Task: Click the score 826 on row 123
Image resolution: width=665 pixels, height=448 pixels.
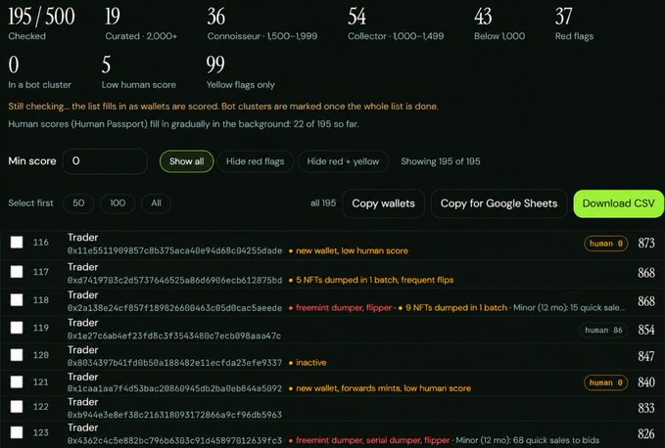Action: tap(646, 434)
